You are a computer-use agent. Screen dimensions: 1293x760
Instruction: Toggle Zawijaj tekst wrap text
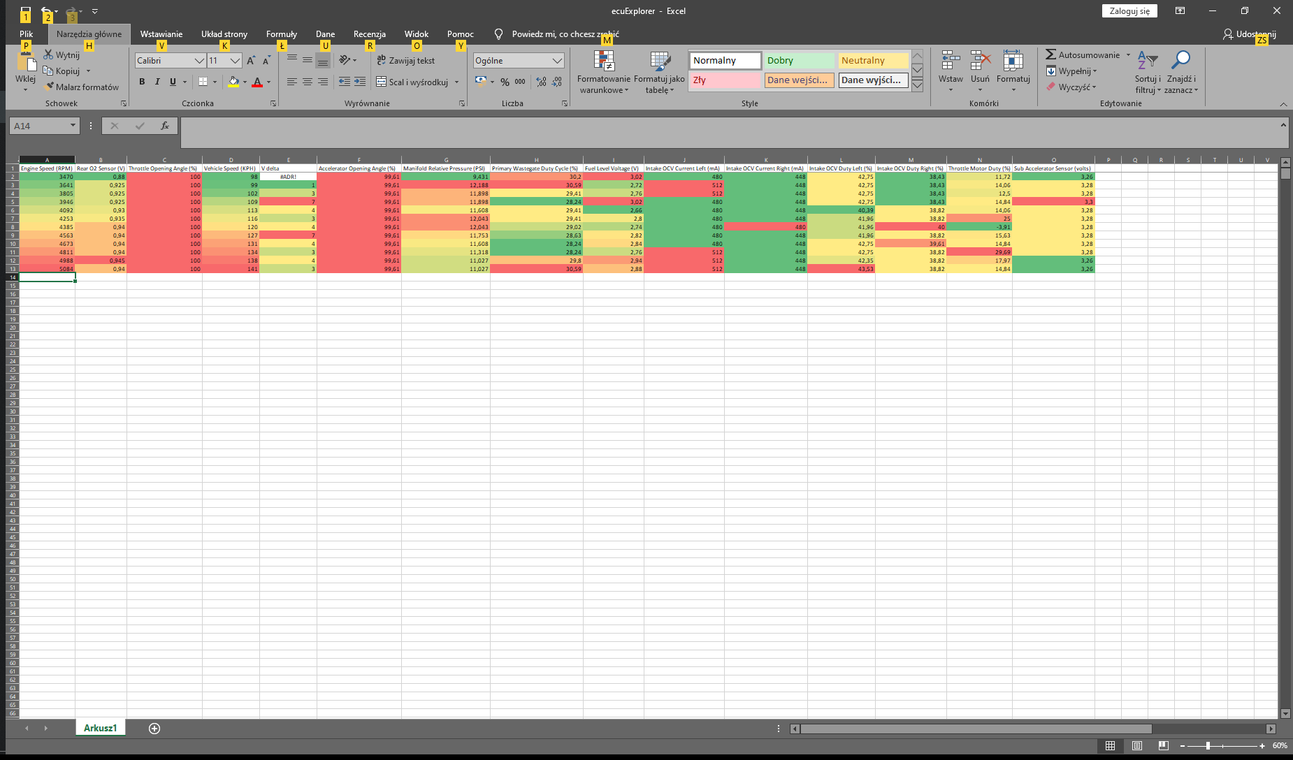pyautogui.click(x=406, y=61)
